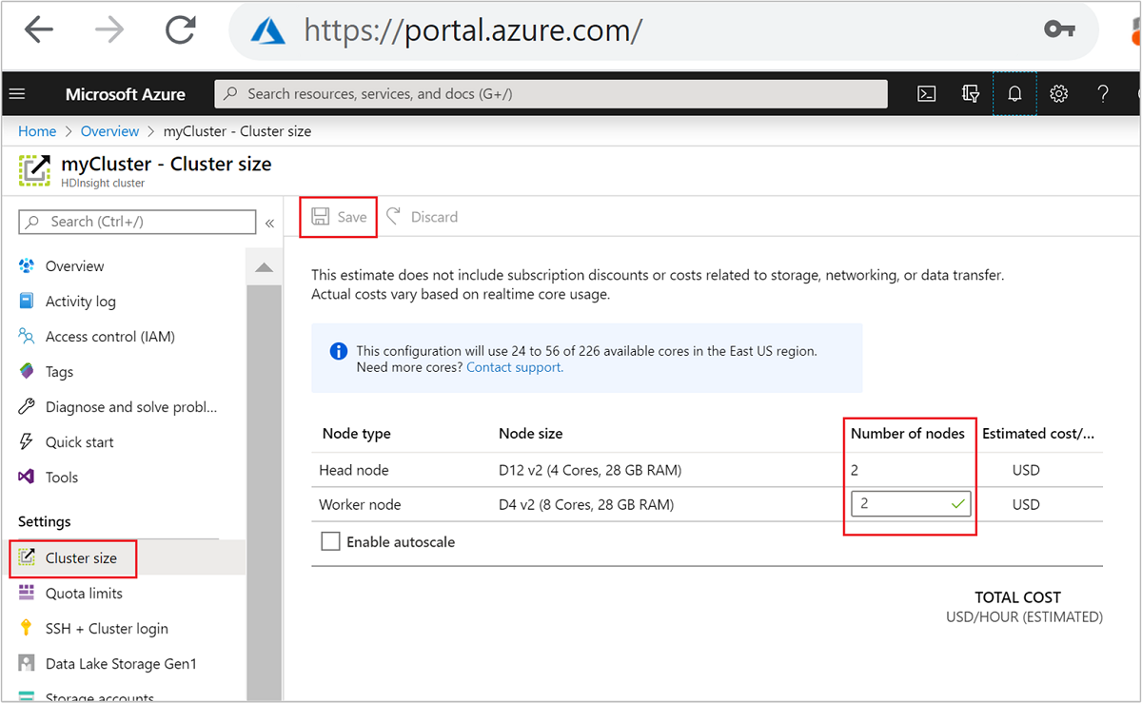Enable autoscale for the cluster
This screenshot has height=703, width=1142.
[x=330, y=540]
